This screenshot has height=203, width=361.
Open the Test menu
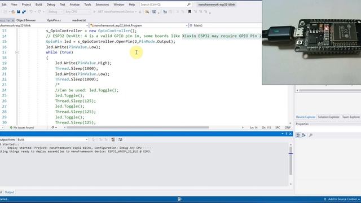pos(63,5)
